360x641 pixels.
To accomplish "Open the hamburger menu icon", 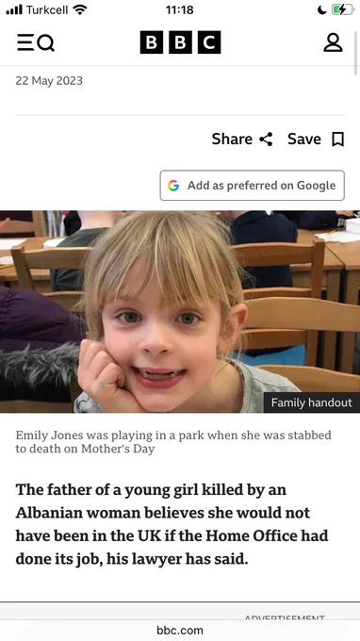I will pos(25,42).
